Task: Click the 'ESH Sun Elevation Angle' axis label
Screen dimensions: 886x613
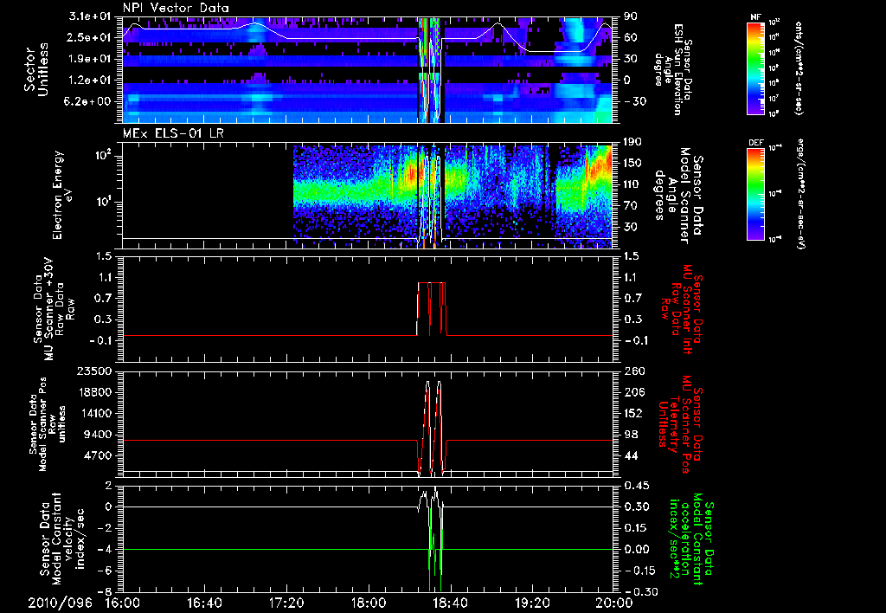Action: pos(674,69)
